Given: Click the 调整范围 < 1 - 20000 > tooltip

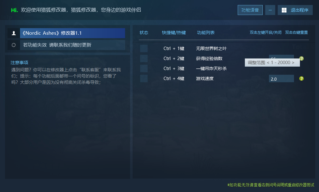Looking at the screenshot, I should [x=272, y=63].
